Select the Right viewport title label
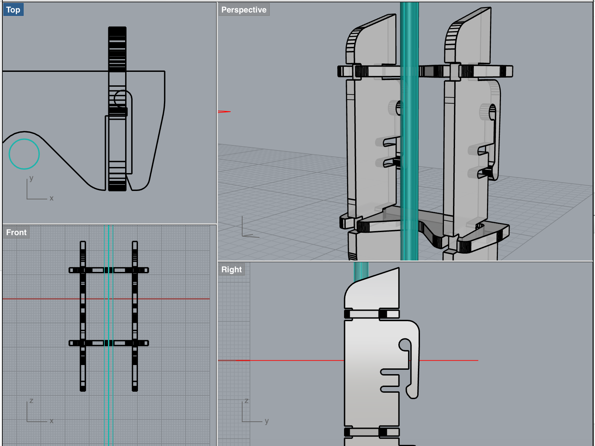The height and width of the screenshot is (446, 595). (x=231, y=270)
